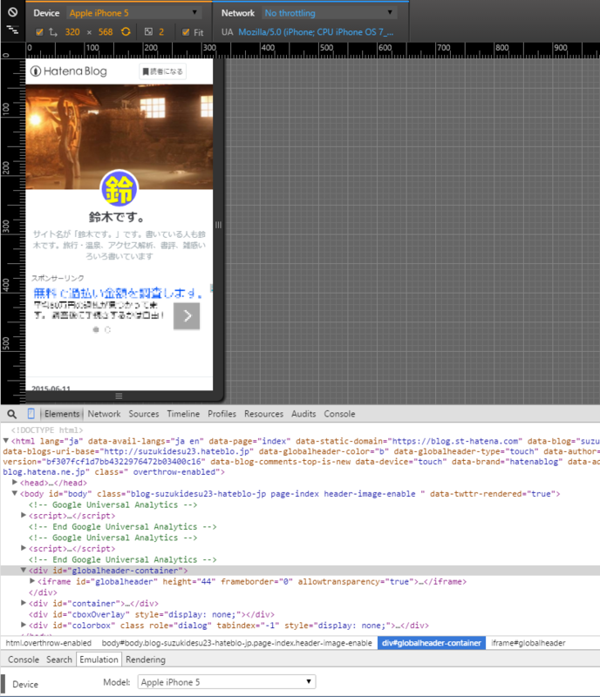This screenshot has height=697, width=600.
Task: Open the Audits tab
Action: tap(303, 414)
